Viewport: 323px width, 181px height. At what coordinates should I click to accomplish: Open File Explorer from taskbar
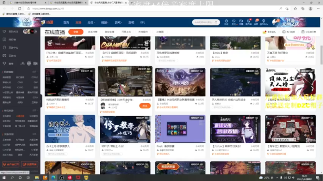(x=37, y=177)
